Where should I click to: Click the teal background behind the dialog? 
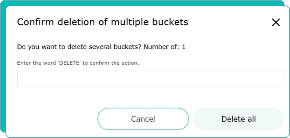[3, 74]
